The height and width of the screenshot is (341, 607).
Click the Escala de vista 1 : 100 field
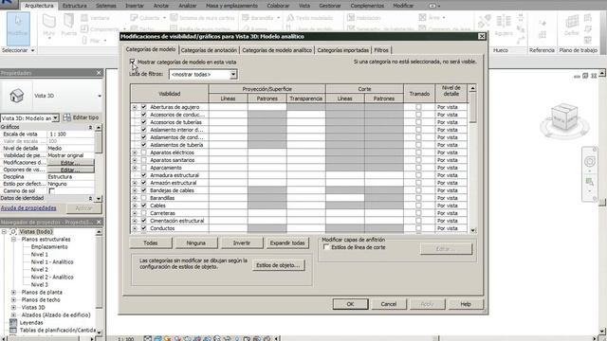coord(71,135)
